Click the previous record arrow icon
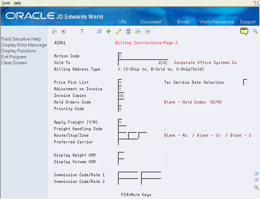The height and width of the screenshot is (199, 260). (x=138, y=31)
